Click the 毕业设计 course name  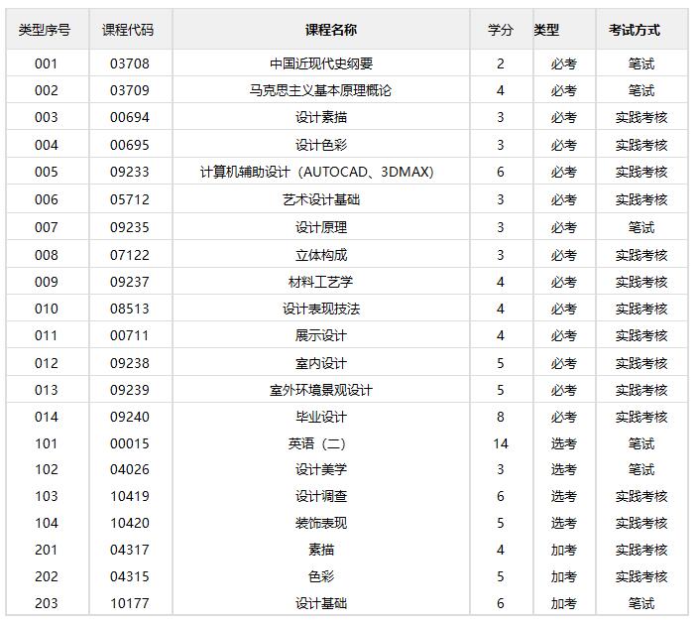coord(321,417)
